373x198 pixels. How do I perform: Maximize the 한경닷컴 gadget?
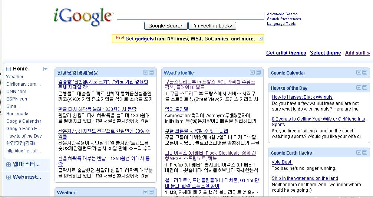tap(151, 72)
